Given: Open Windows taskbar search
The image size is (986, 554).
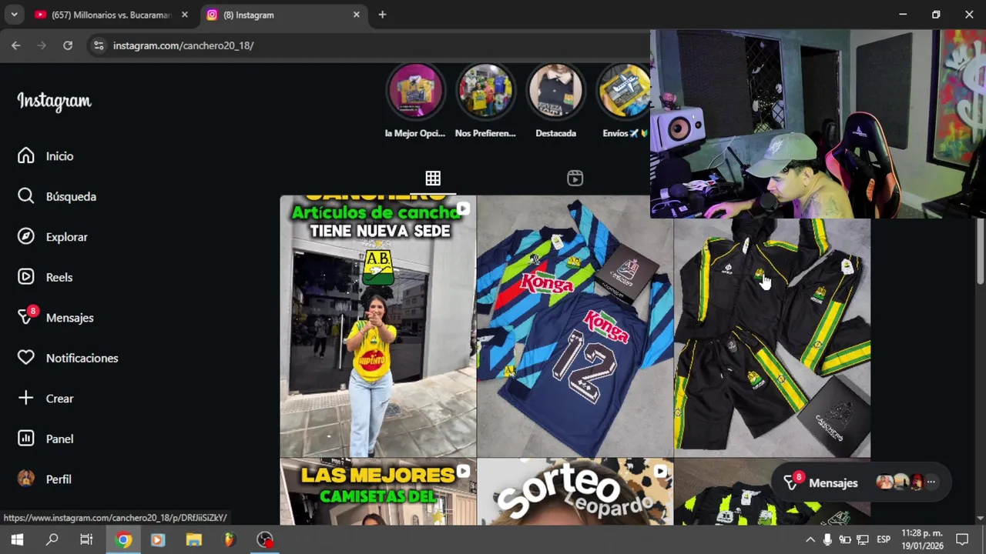Looking at the screenshot, I should (52, 539).
